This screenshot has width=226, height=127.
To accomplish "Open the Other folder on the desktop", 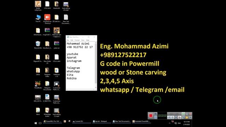I will pos(38,71).
